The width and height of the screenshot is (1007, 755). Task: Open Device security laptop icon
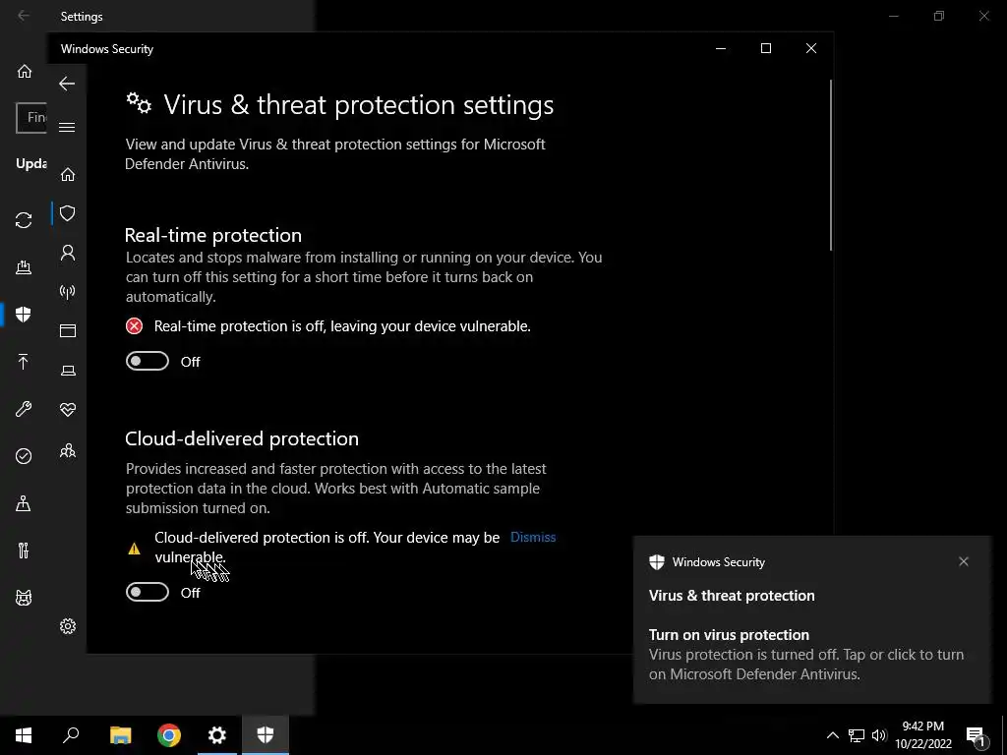(68, 371)
